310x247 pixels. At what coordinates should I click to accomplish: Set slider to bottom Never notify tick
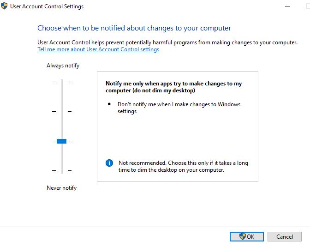(x=62, y=170)
